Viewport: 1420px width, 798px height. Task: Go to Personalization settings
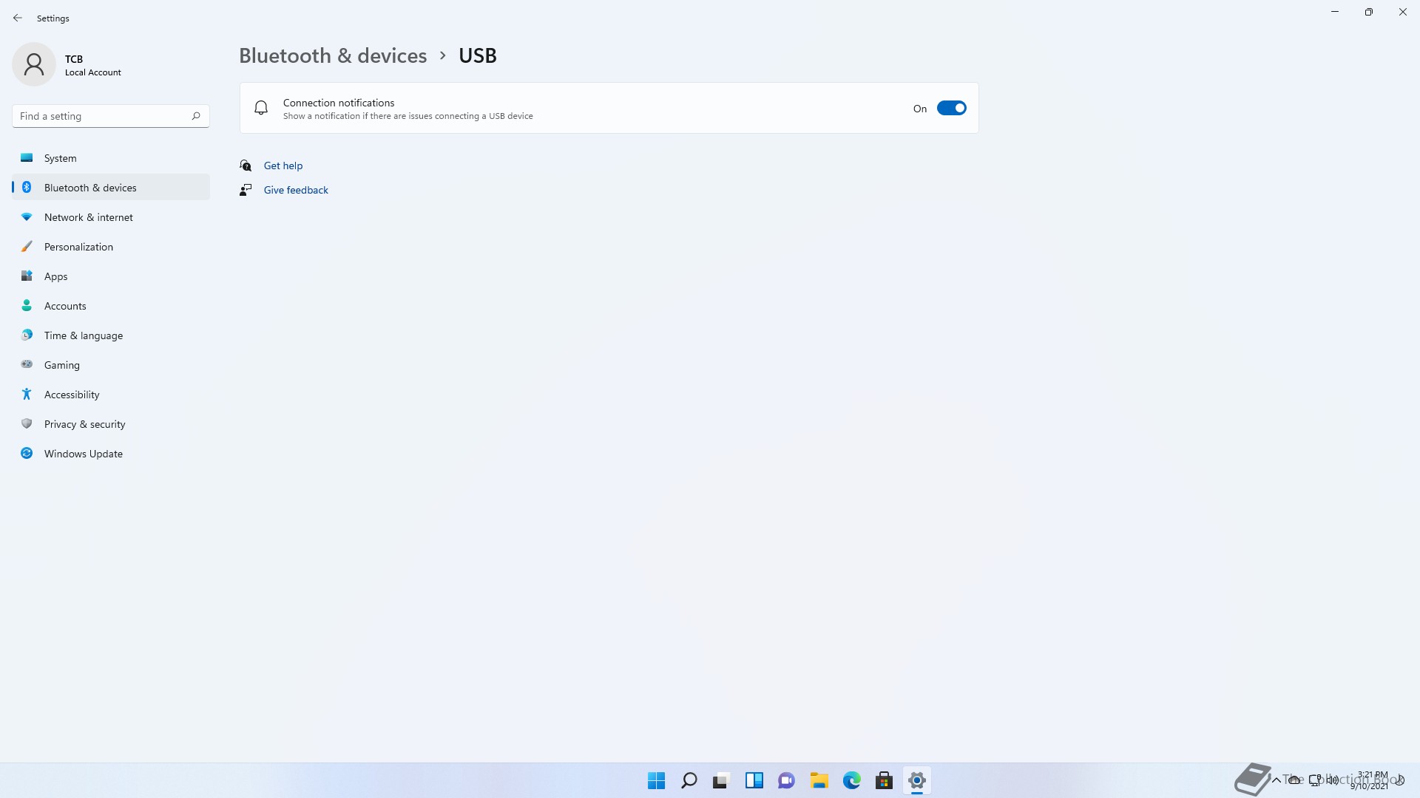pyautogui.click(x=111, y=247)
